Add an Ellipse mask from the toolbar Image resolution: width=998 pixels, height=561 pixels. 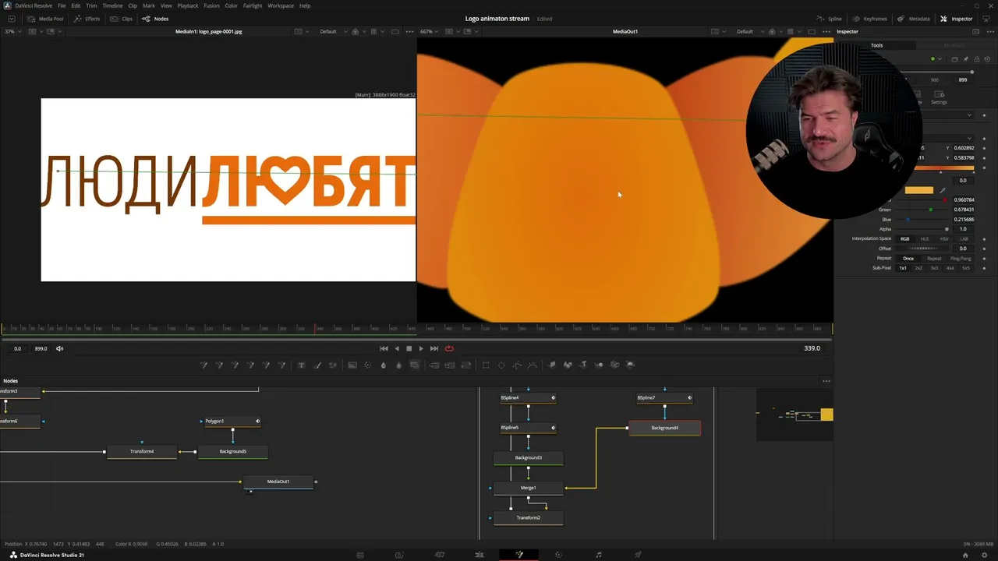tap(501, 365)
